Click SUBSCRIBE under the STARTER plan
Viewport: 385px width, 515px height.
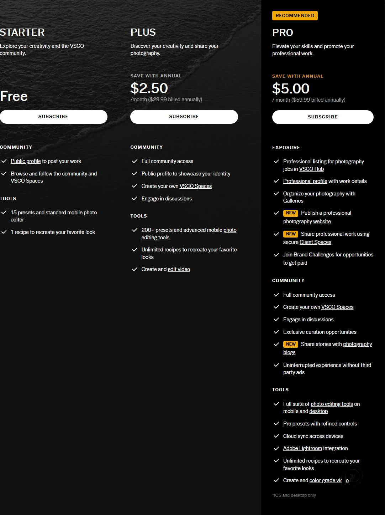pos(53,116)
